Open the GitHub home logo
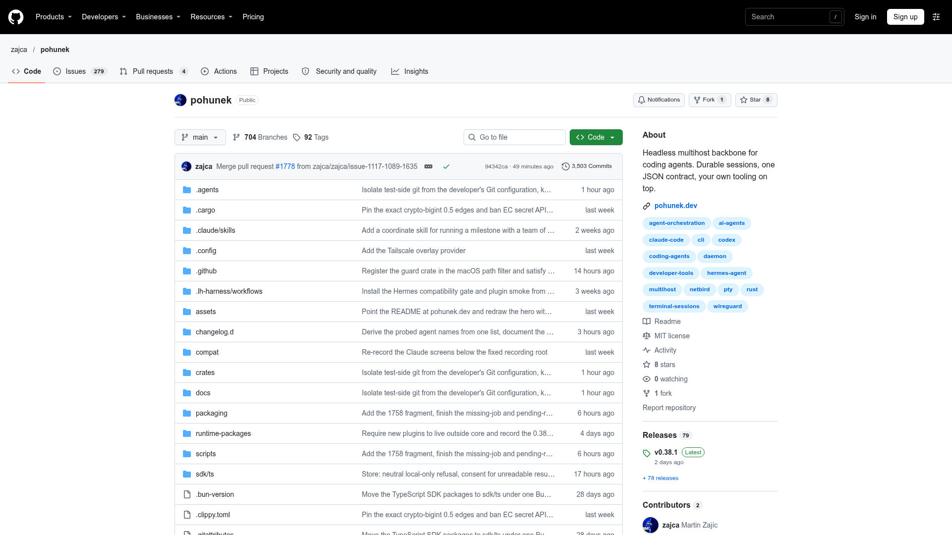 click(16, 17)
